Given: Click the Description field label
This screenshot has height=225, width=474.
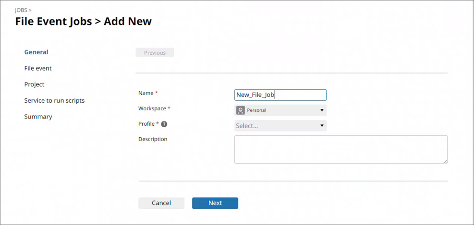Looking at the screenshot, I should 153,139.
